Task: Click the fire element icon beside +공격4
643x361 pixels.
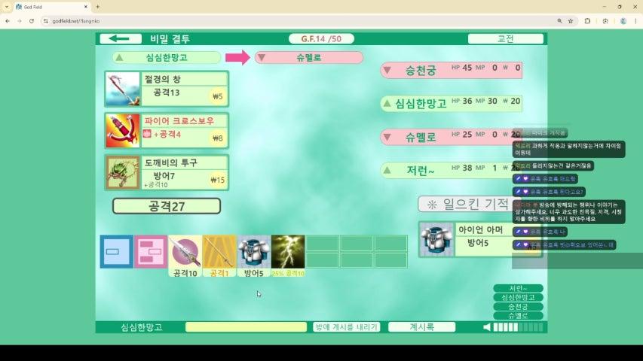Action: [x=147, y=133]
